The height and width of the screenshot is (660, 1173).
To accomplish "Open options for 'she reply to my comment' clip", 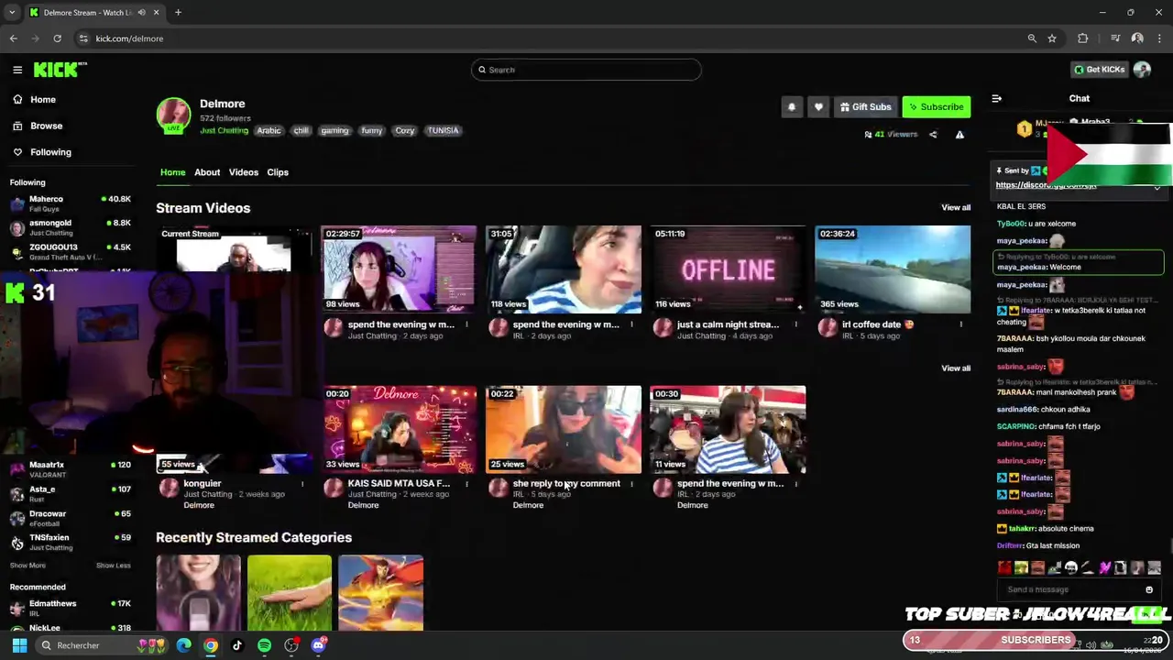I will click(631, 484).
